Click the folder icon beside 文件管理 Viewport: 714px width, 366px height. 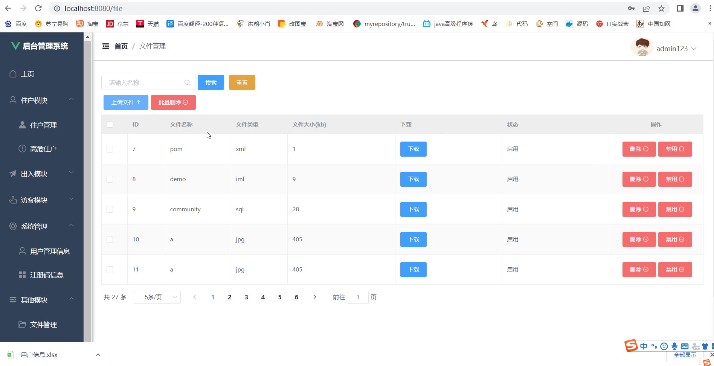[x=23, y=324]
